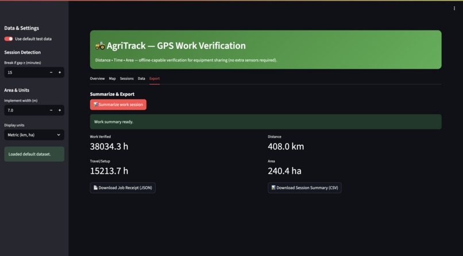This screenshot has height=256, width=463.
Task: Toggle the Use default test data switch
Action: (9, 39)
